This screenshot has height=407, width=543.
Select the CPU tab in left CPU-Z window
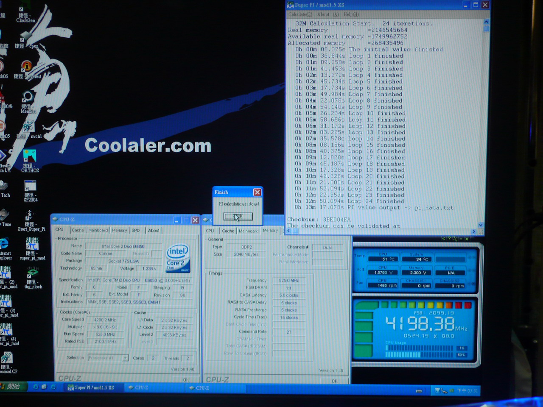(59, 229)
